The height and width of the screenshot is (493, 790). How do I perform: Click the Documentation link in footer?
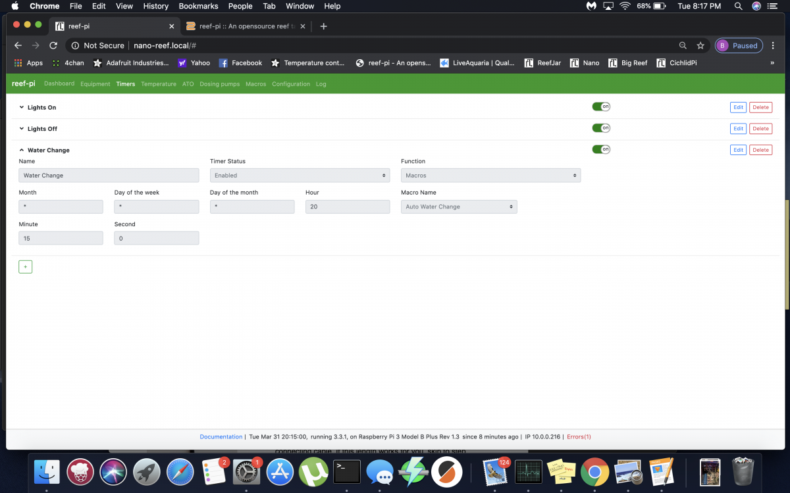pyautogui.click(x=221, y=436)
